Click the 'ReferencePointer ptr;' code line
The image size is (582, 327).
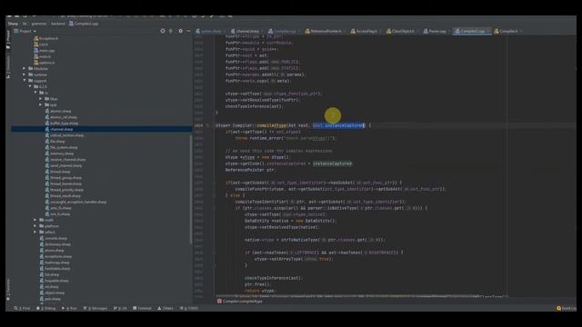(x=250, y=170)
